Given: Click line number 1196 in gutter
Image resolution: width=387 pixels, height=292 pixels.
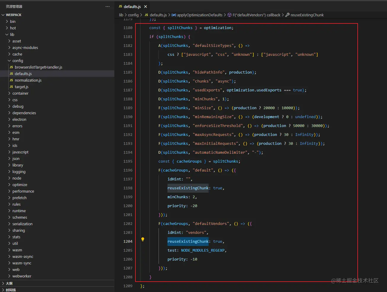Looking at the screenshot, I should coord(128,170).
